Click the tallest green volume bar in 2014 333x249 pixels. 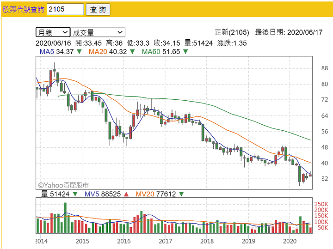tap(65, 218)
